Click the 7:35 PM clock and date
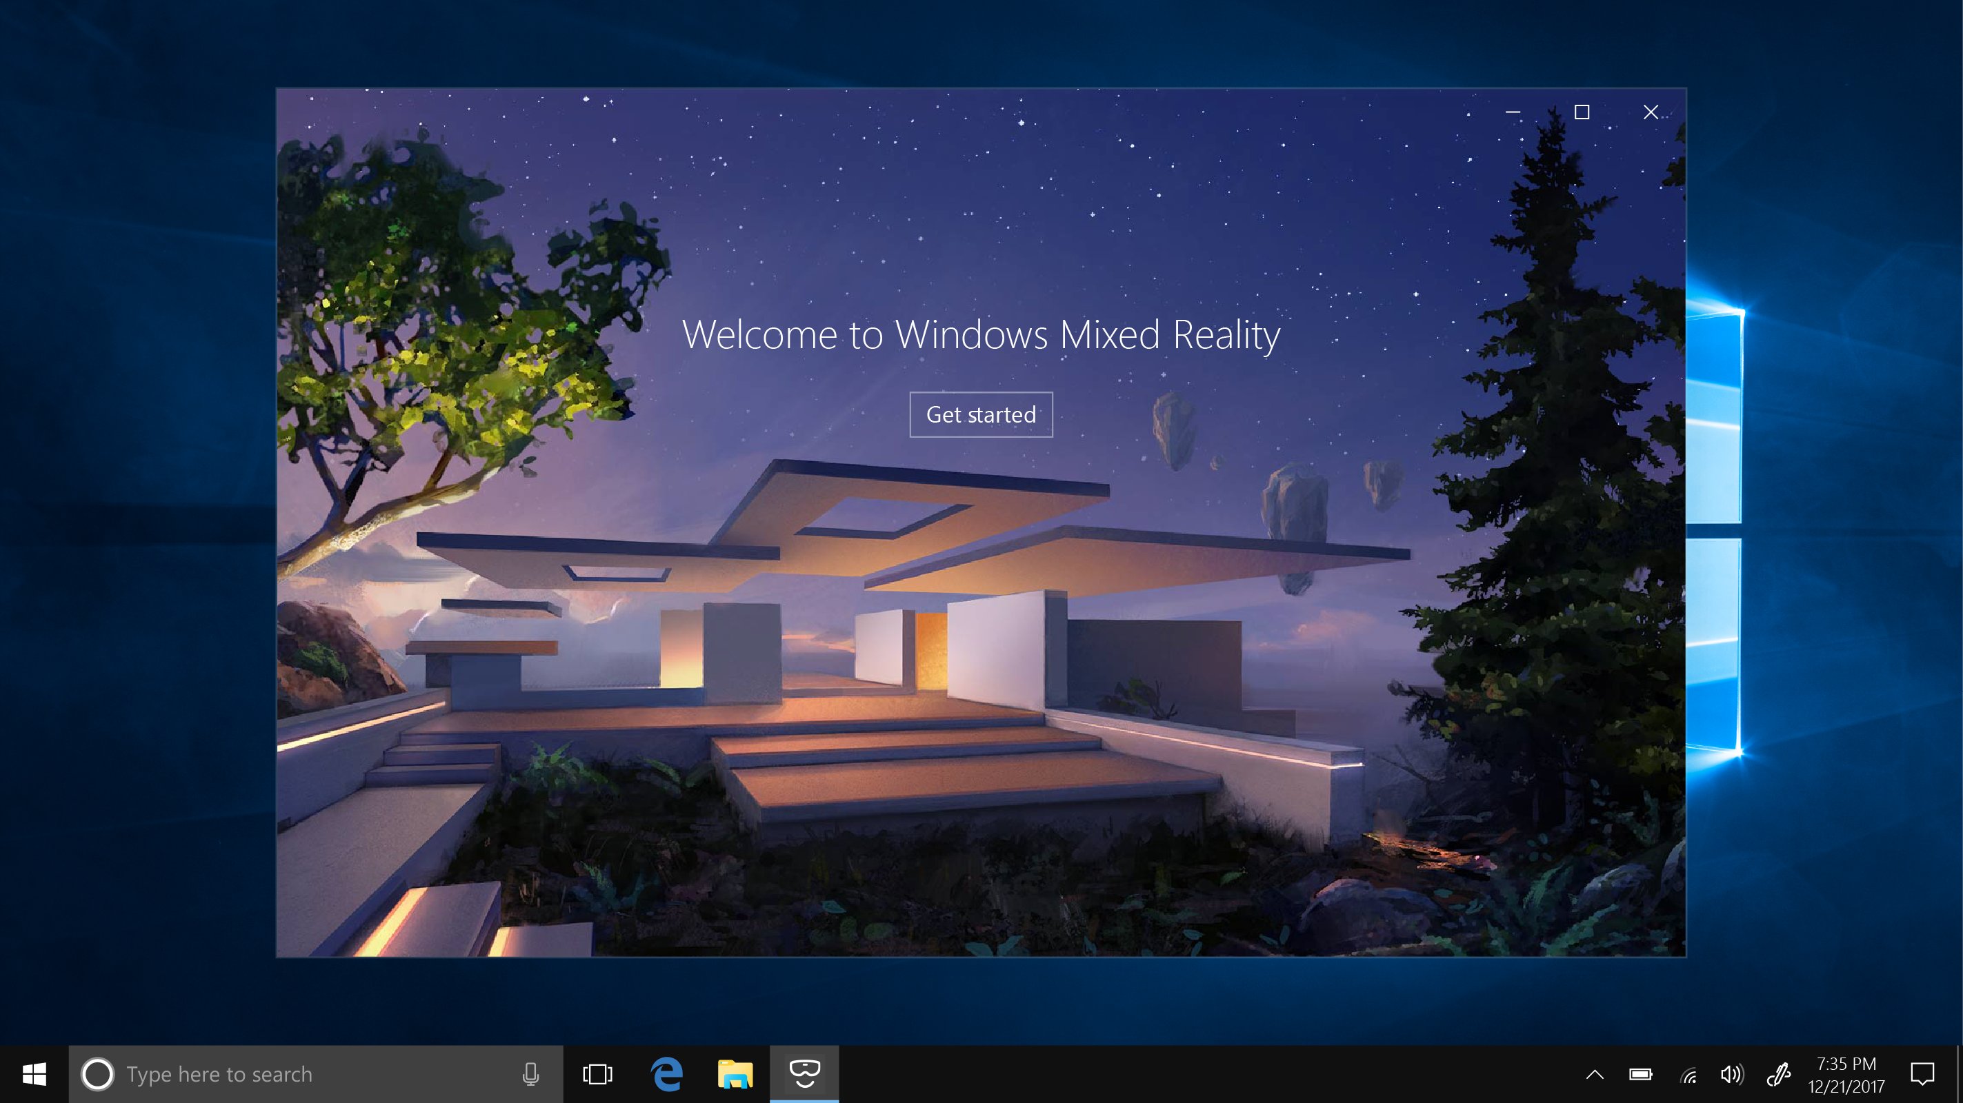Image resolution: width=1963 pixels, height=1103 pixels. (1846, 1074)
